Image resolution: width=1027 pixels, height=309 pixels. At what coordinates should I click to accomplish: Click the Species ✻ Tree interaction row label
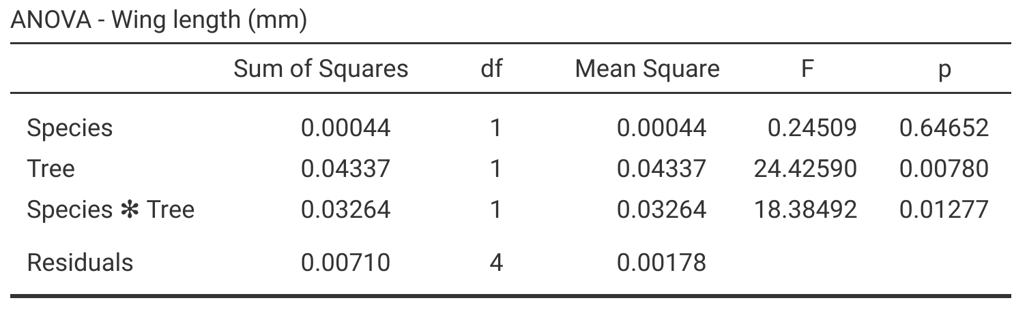[x=111, y=209]
